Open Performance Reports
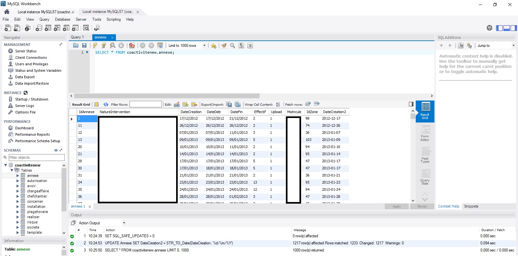Screen dimensions: 518x256 pyautogui.click(x=32, y=134)
